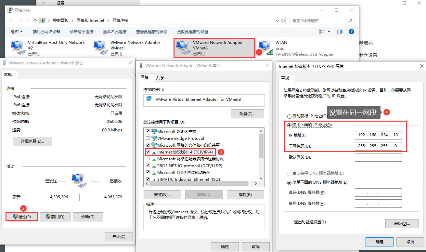Click 诊断这个连接 (Diagnose this connection) in the toolbar
This screenshot has height=252, width=426.
(82, 32)
